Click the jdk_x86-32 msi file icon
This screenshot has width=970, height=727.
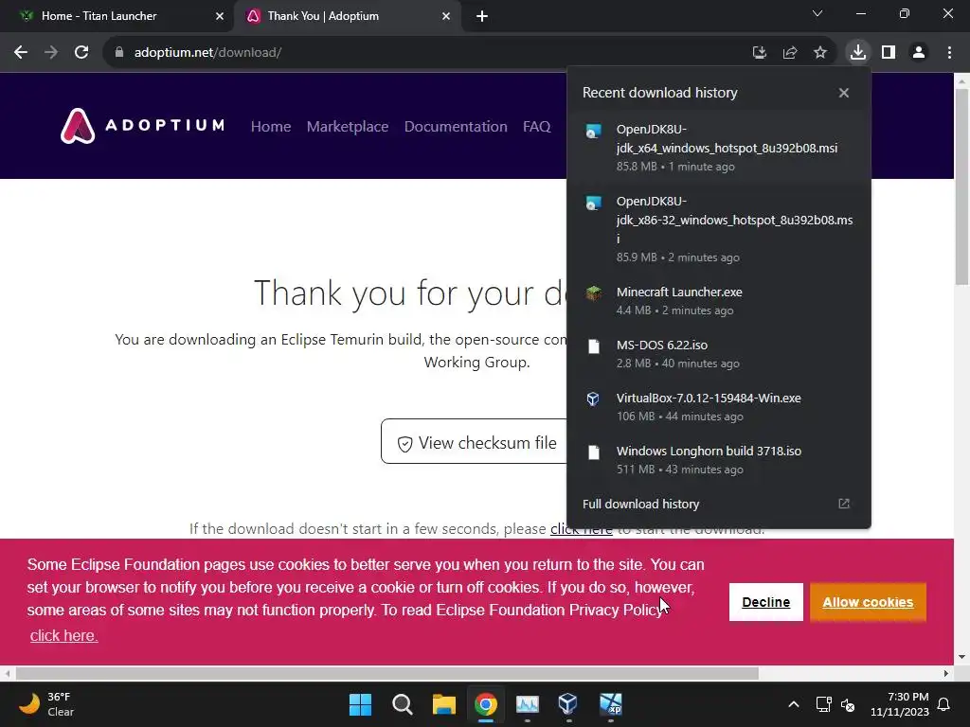[593, 204]
